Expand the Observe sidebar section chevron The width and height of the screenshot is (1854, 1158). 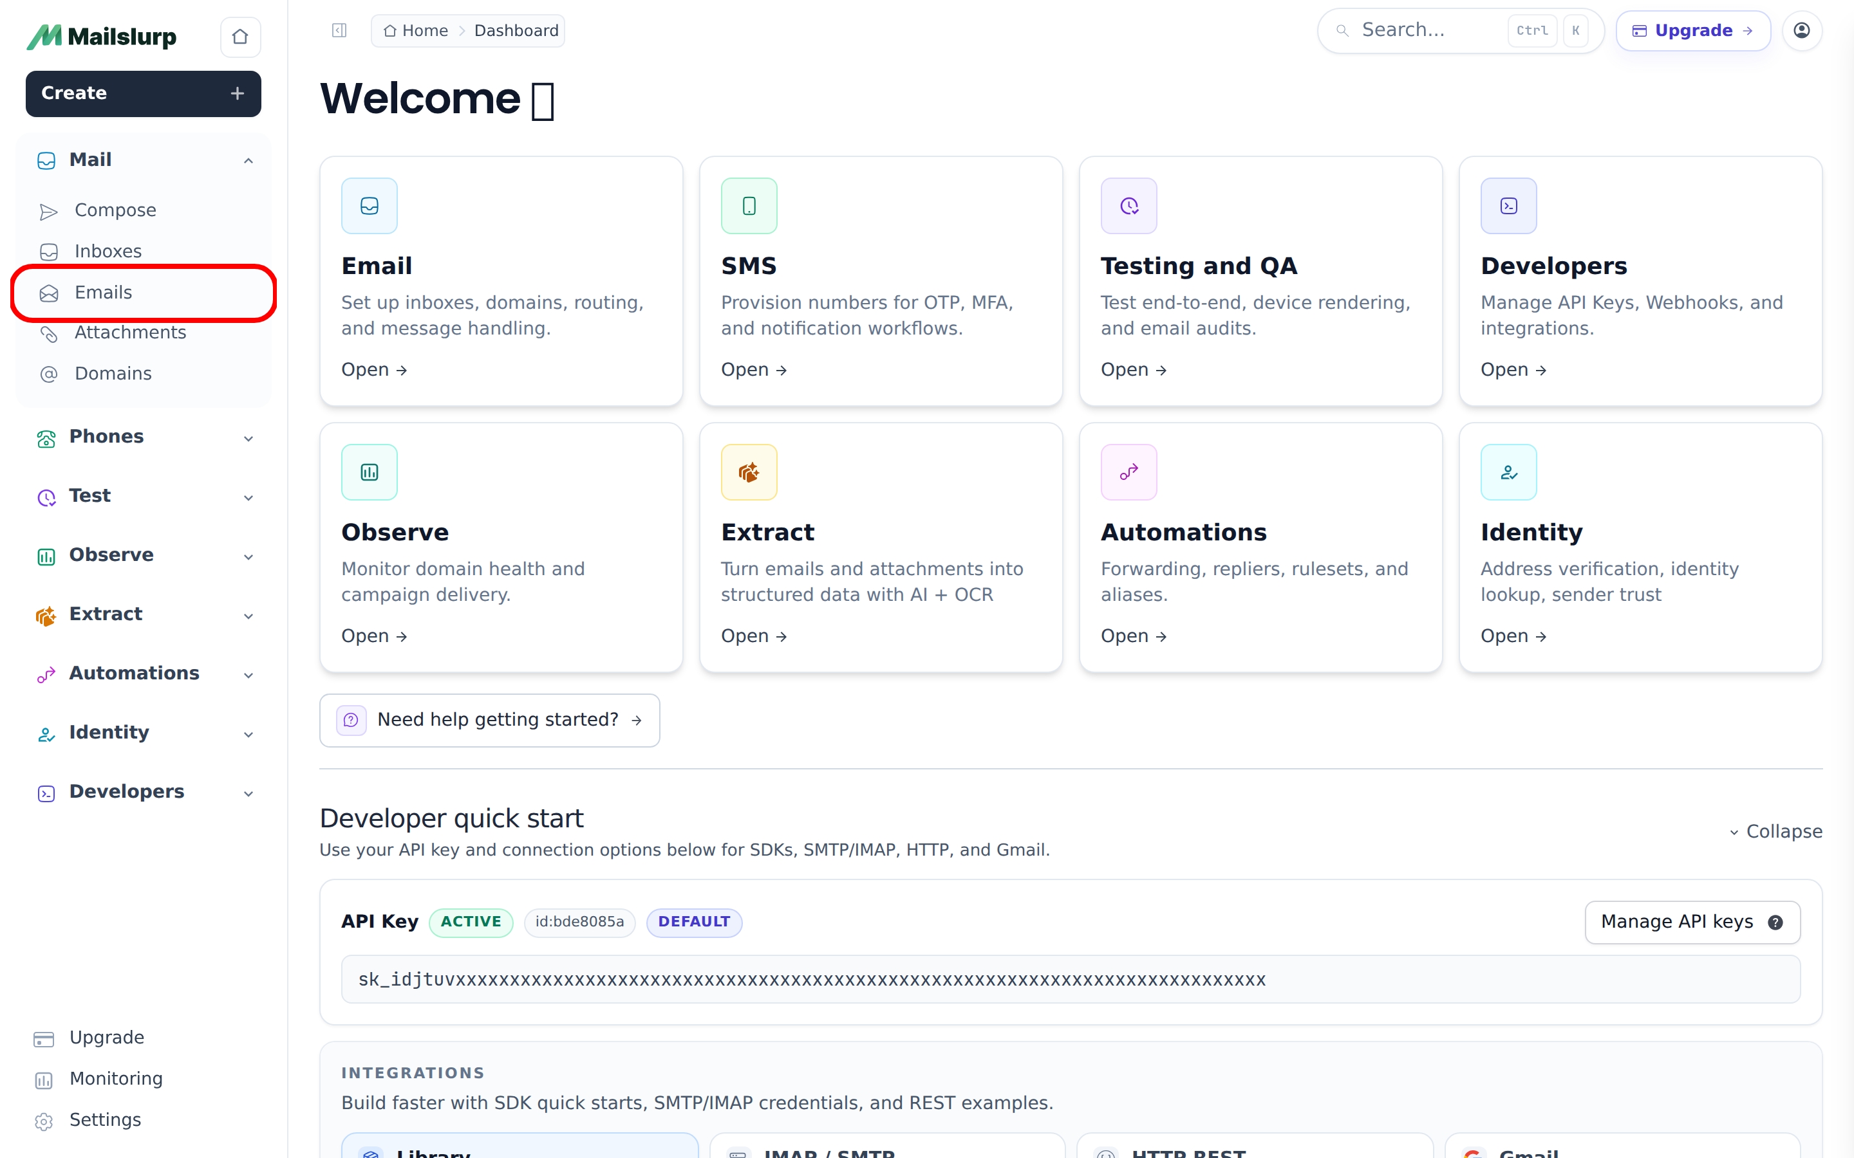click(x=248, y=556)
